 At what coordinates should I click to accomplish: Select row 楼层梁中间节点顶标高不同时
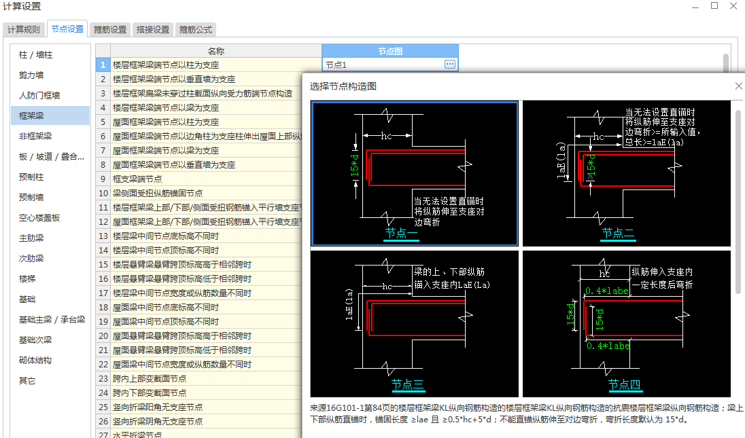206,250
